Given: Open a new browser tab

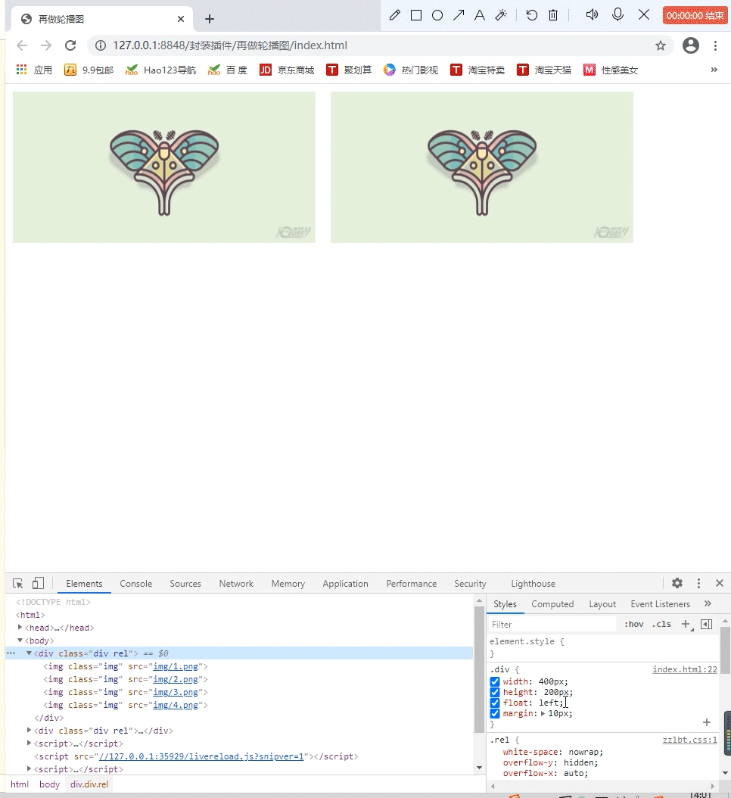Looking at the screenshot, I should tap(209, 19).
